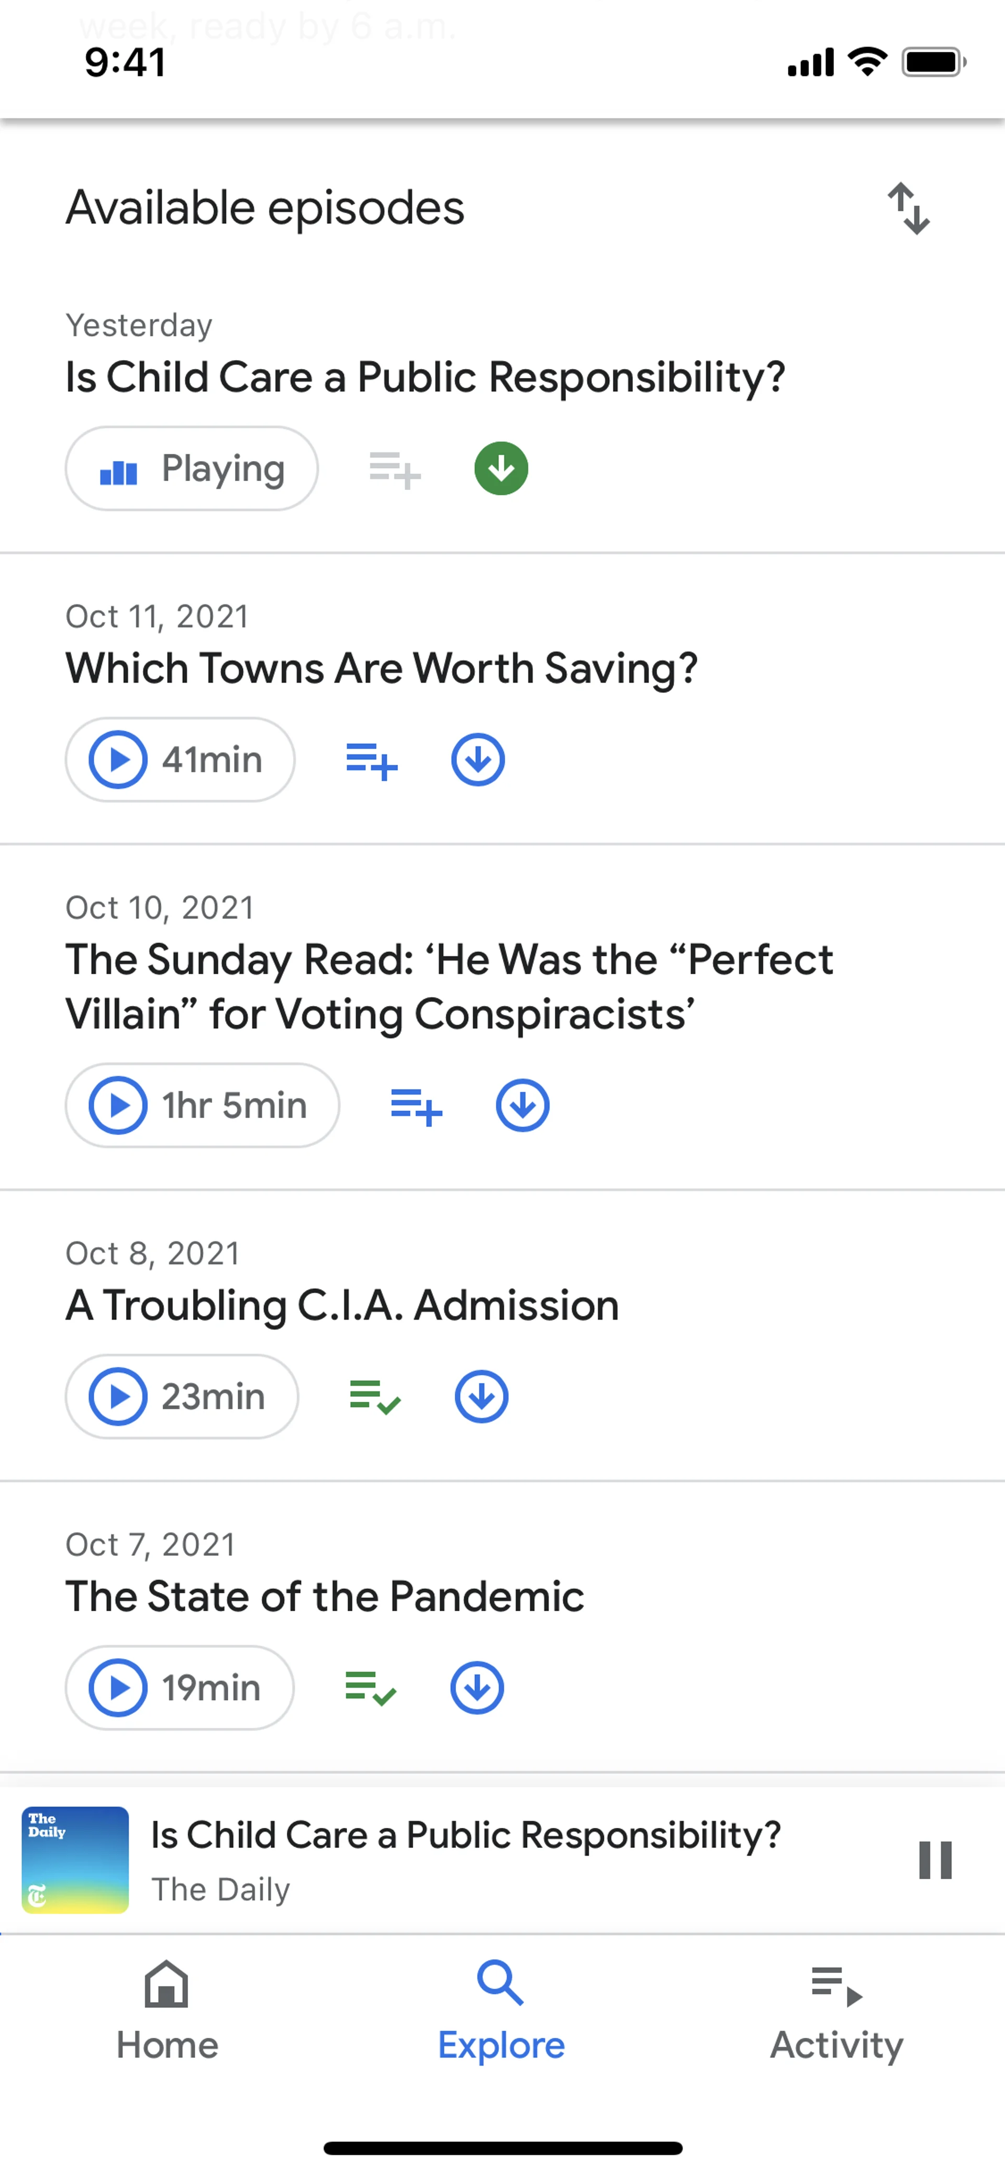Image resolution: width=1005 pixels, height=2176 pixels.
Task: Download 'The State of the Pandemic' episode
Action: (477, 1689)
